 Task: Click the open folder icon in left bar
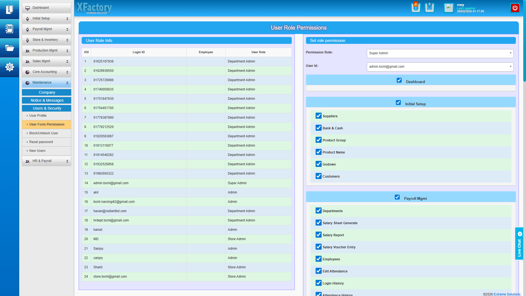point(10,48)
